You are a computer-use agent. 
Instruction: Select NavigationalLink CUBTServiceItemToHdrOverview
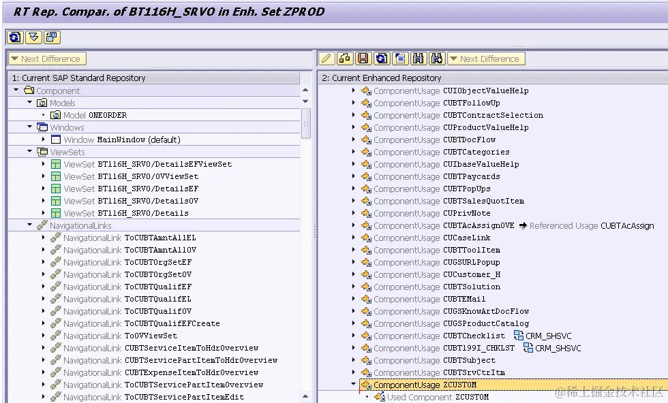[161, 348]
